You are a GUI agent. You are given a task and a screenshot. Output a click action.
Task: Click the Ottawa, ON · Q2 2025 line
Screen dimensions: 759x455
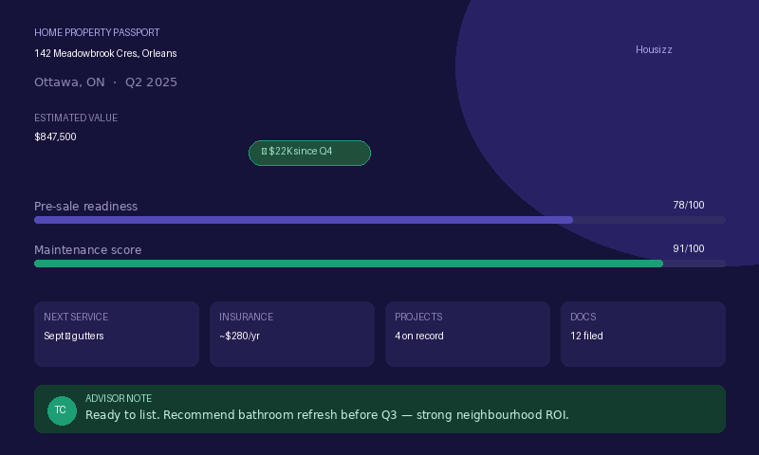coord(105,82)
